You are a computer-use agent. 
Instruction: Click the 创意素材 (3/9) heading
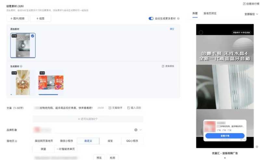pyautogui.click(x=15, y=6)
